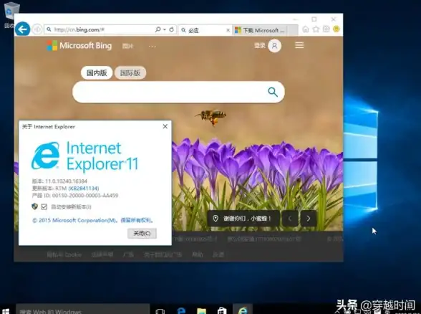The image size is (421, 314).
Task: Show next Bing background image
Action: (308, 219)
